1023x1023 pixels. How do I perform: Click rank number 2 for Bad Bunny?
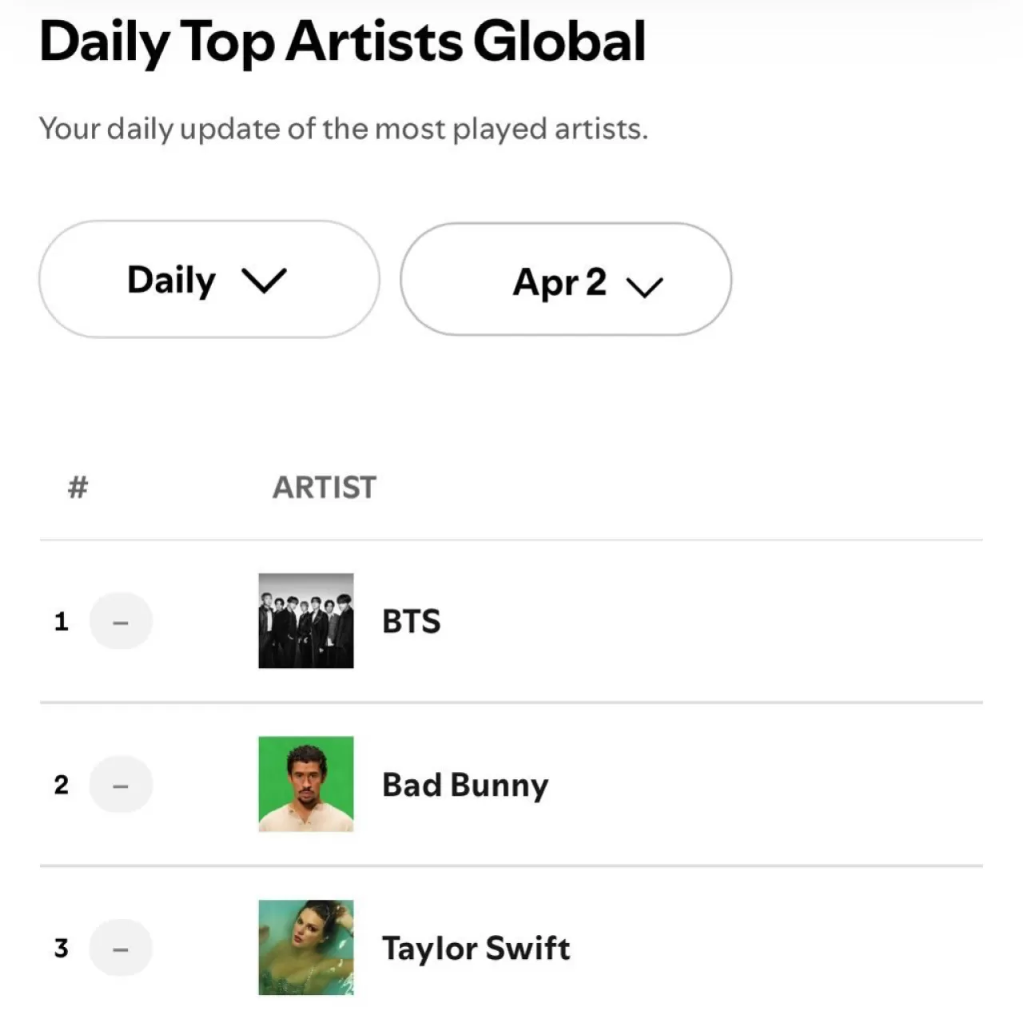[x=61, y=784]
